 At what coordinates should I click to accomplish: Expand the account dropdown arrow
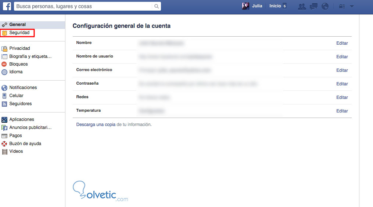click(352, 6)
